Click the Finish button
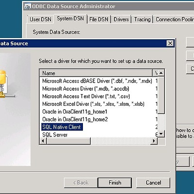194x194 pixels. [x=115, y=183]
